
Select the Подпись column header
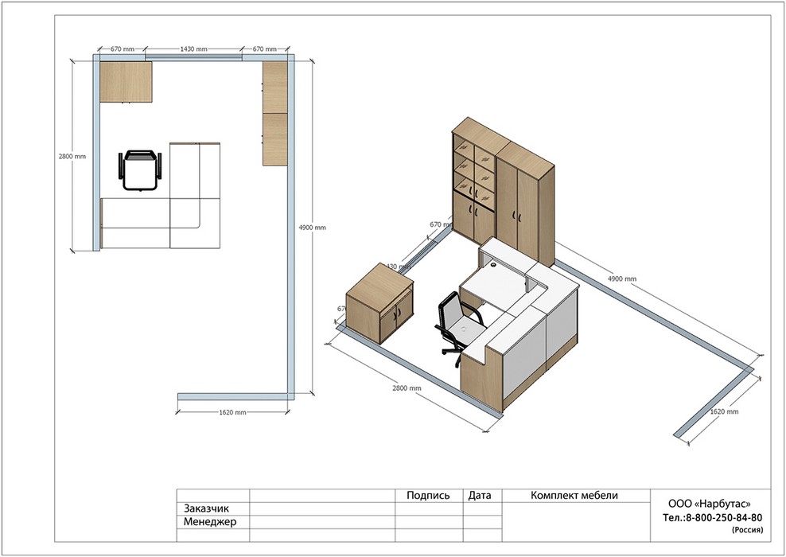(428, 495)
